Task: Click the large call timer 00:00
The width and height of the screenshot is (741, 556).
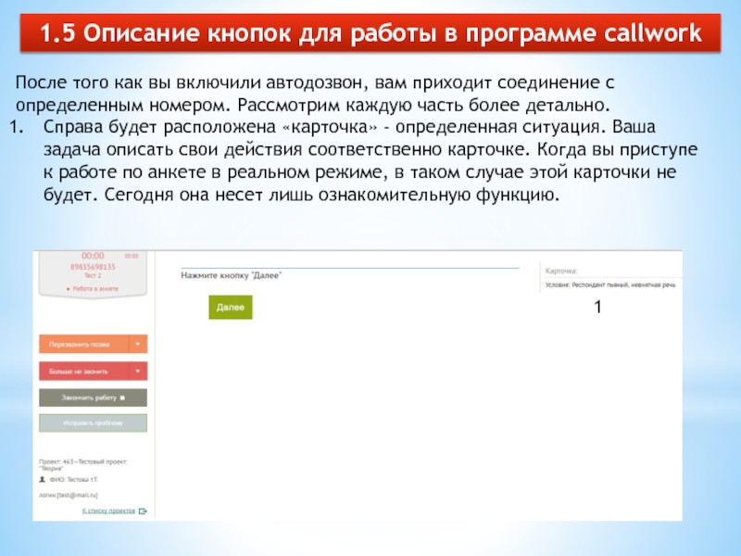Action: tap(93, 256)
